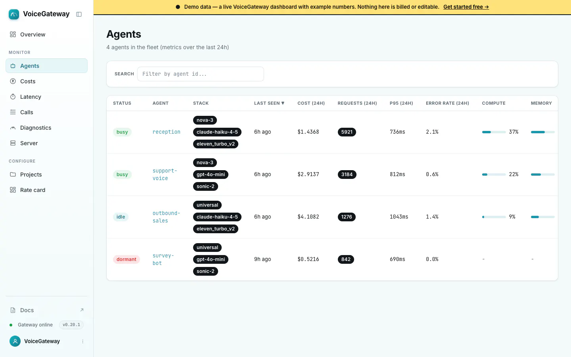Open Diagnostics from the sidebar

pyautogui.click(x=46, y=128)
